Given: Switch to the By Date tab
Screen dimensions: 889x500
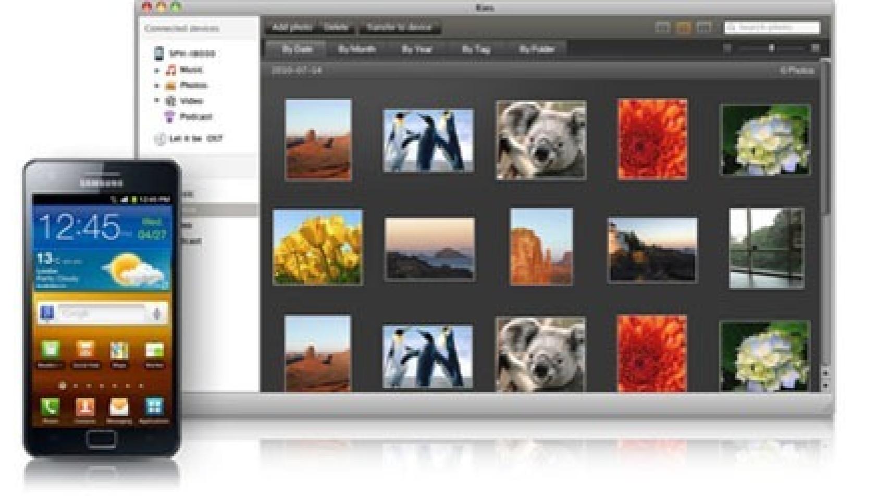Looking at the screenshot, I should coord(297,49).
